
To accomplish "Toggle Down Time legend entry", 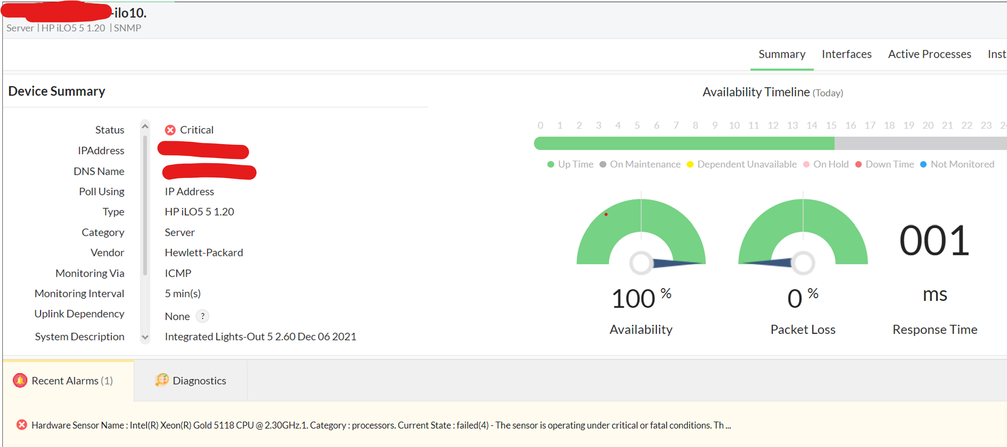I will 889,164.
